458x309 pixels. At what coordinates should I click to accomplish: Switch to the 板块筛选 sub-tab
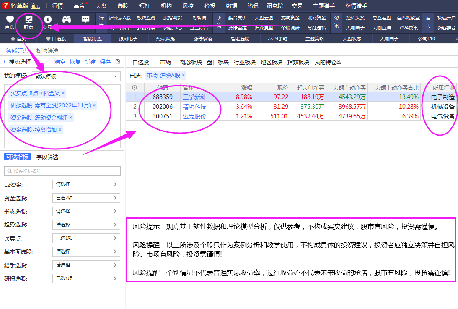point(47,51)
